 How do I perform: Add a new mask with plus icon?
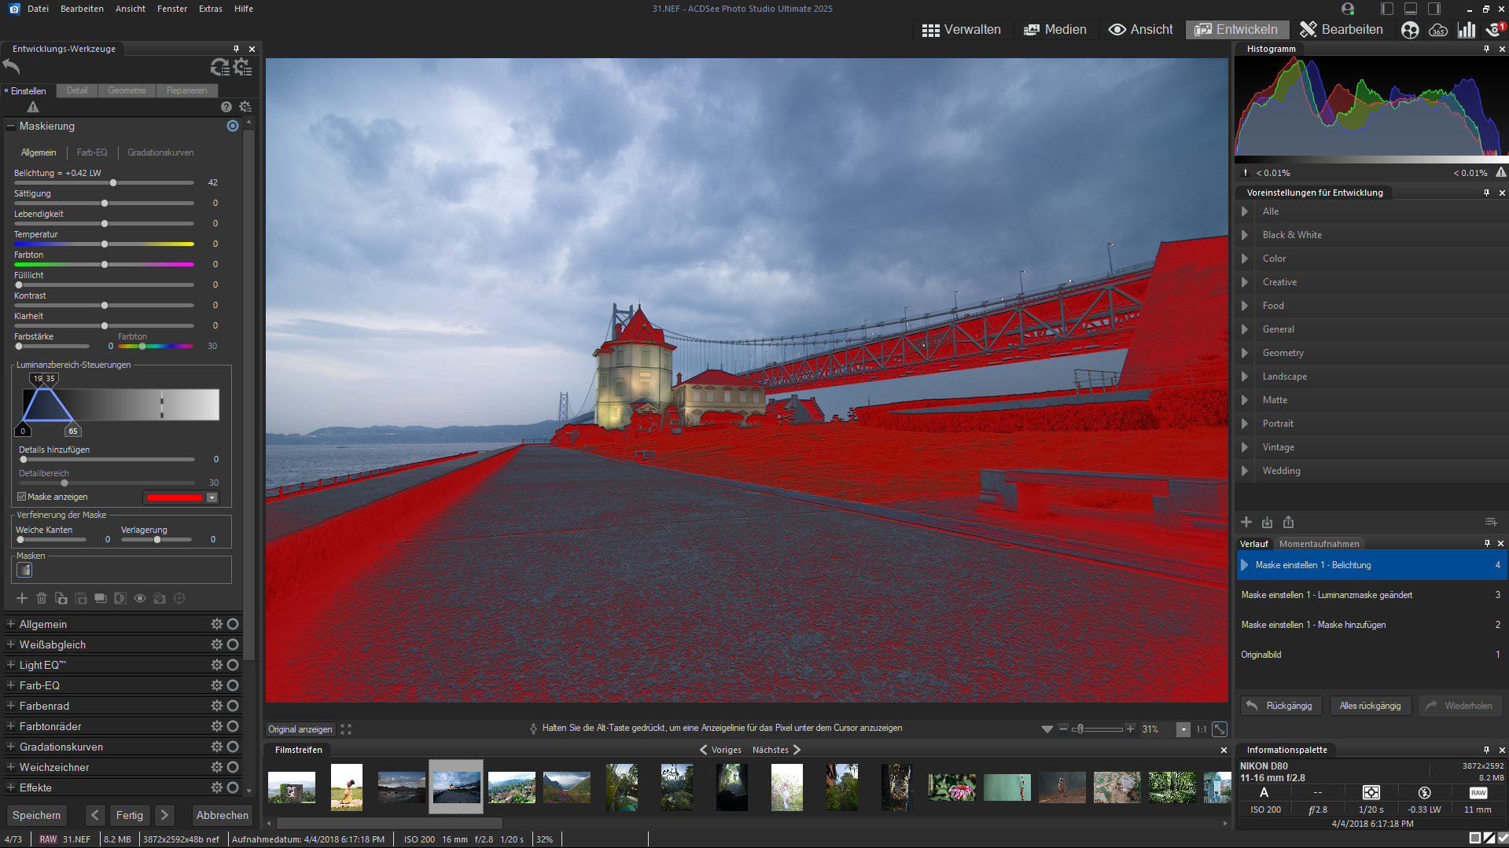tap(22, 598)
